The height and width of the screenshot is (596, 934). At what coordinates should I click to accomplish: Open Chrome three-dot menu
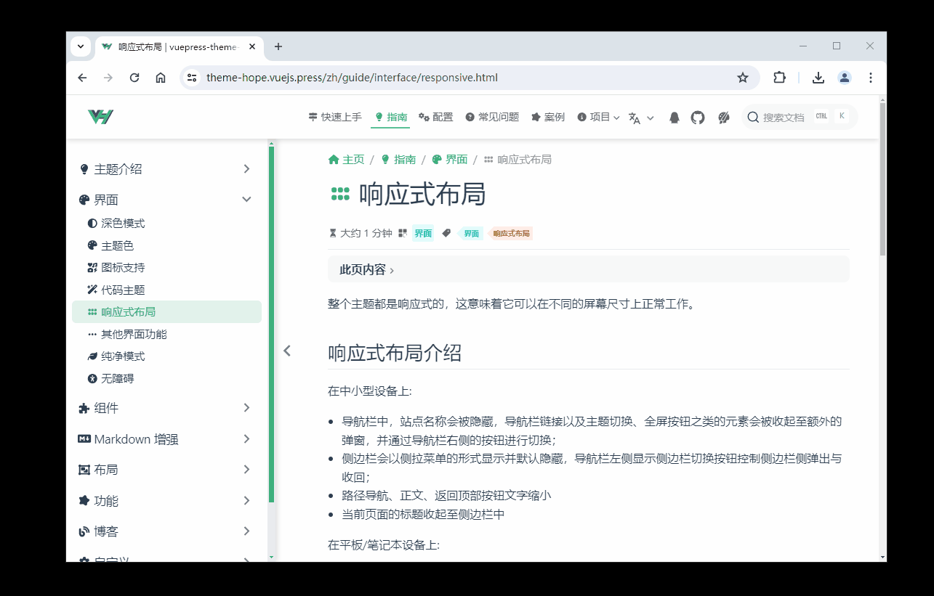click(871, 78)
